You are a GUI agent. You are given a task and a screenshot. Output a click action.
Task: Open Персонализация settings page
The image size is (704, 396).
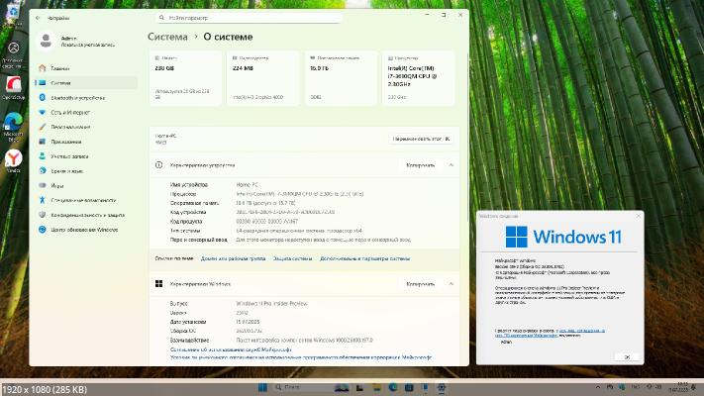(85, 127)
